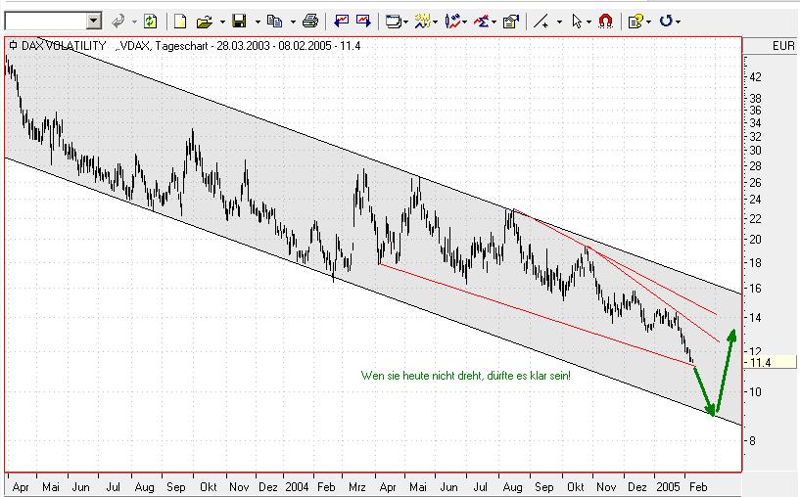Select the trend line drawing tool

point(541,22)
